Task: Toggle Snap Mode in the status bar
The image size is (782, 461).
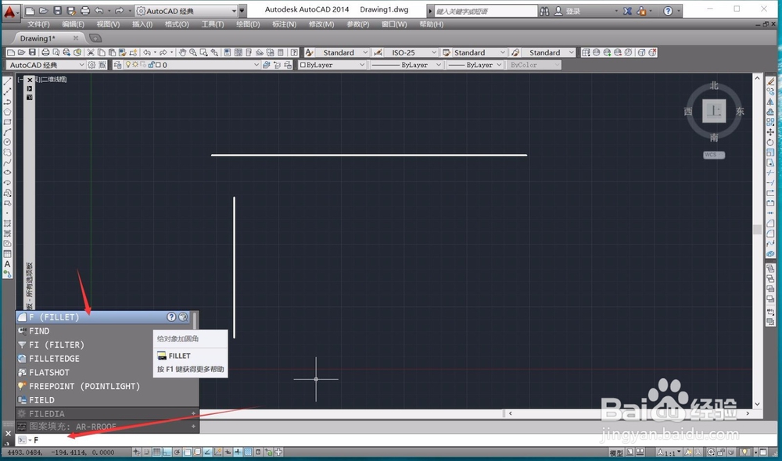Action: (147, 452)
